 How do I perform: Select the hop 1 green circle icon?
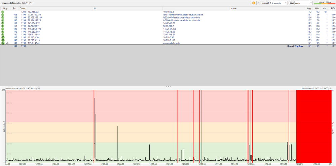3,12
